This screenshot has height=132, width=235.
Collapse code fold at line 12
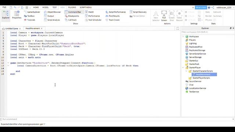tap(8, 63)
